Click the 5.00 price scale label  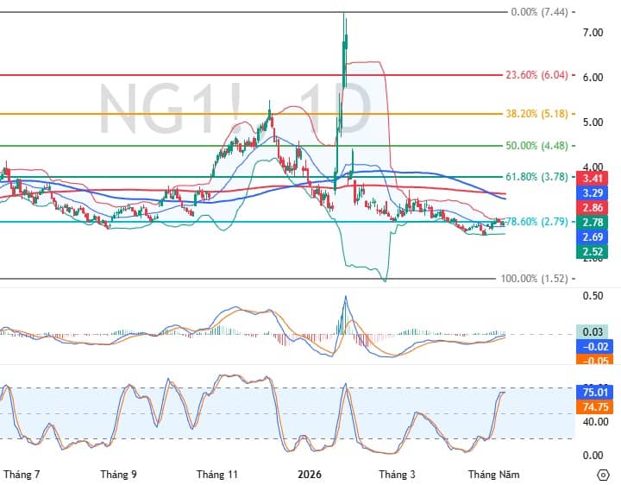(593, 122)
